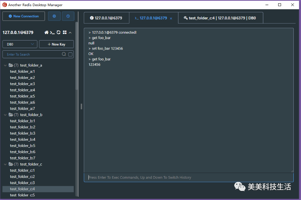Screen dimensions: 301x200
Task: Open Redis console terminal icon in sidebar
Action: coord(52,33)
